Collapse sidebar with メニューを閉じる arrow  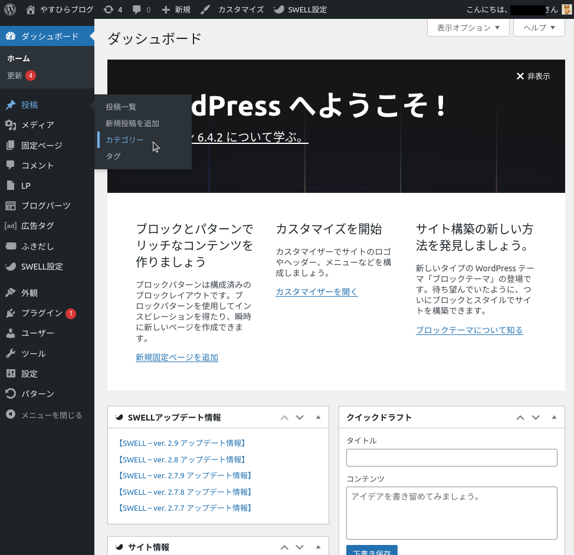(x=11, y=414)
